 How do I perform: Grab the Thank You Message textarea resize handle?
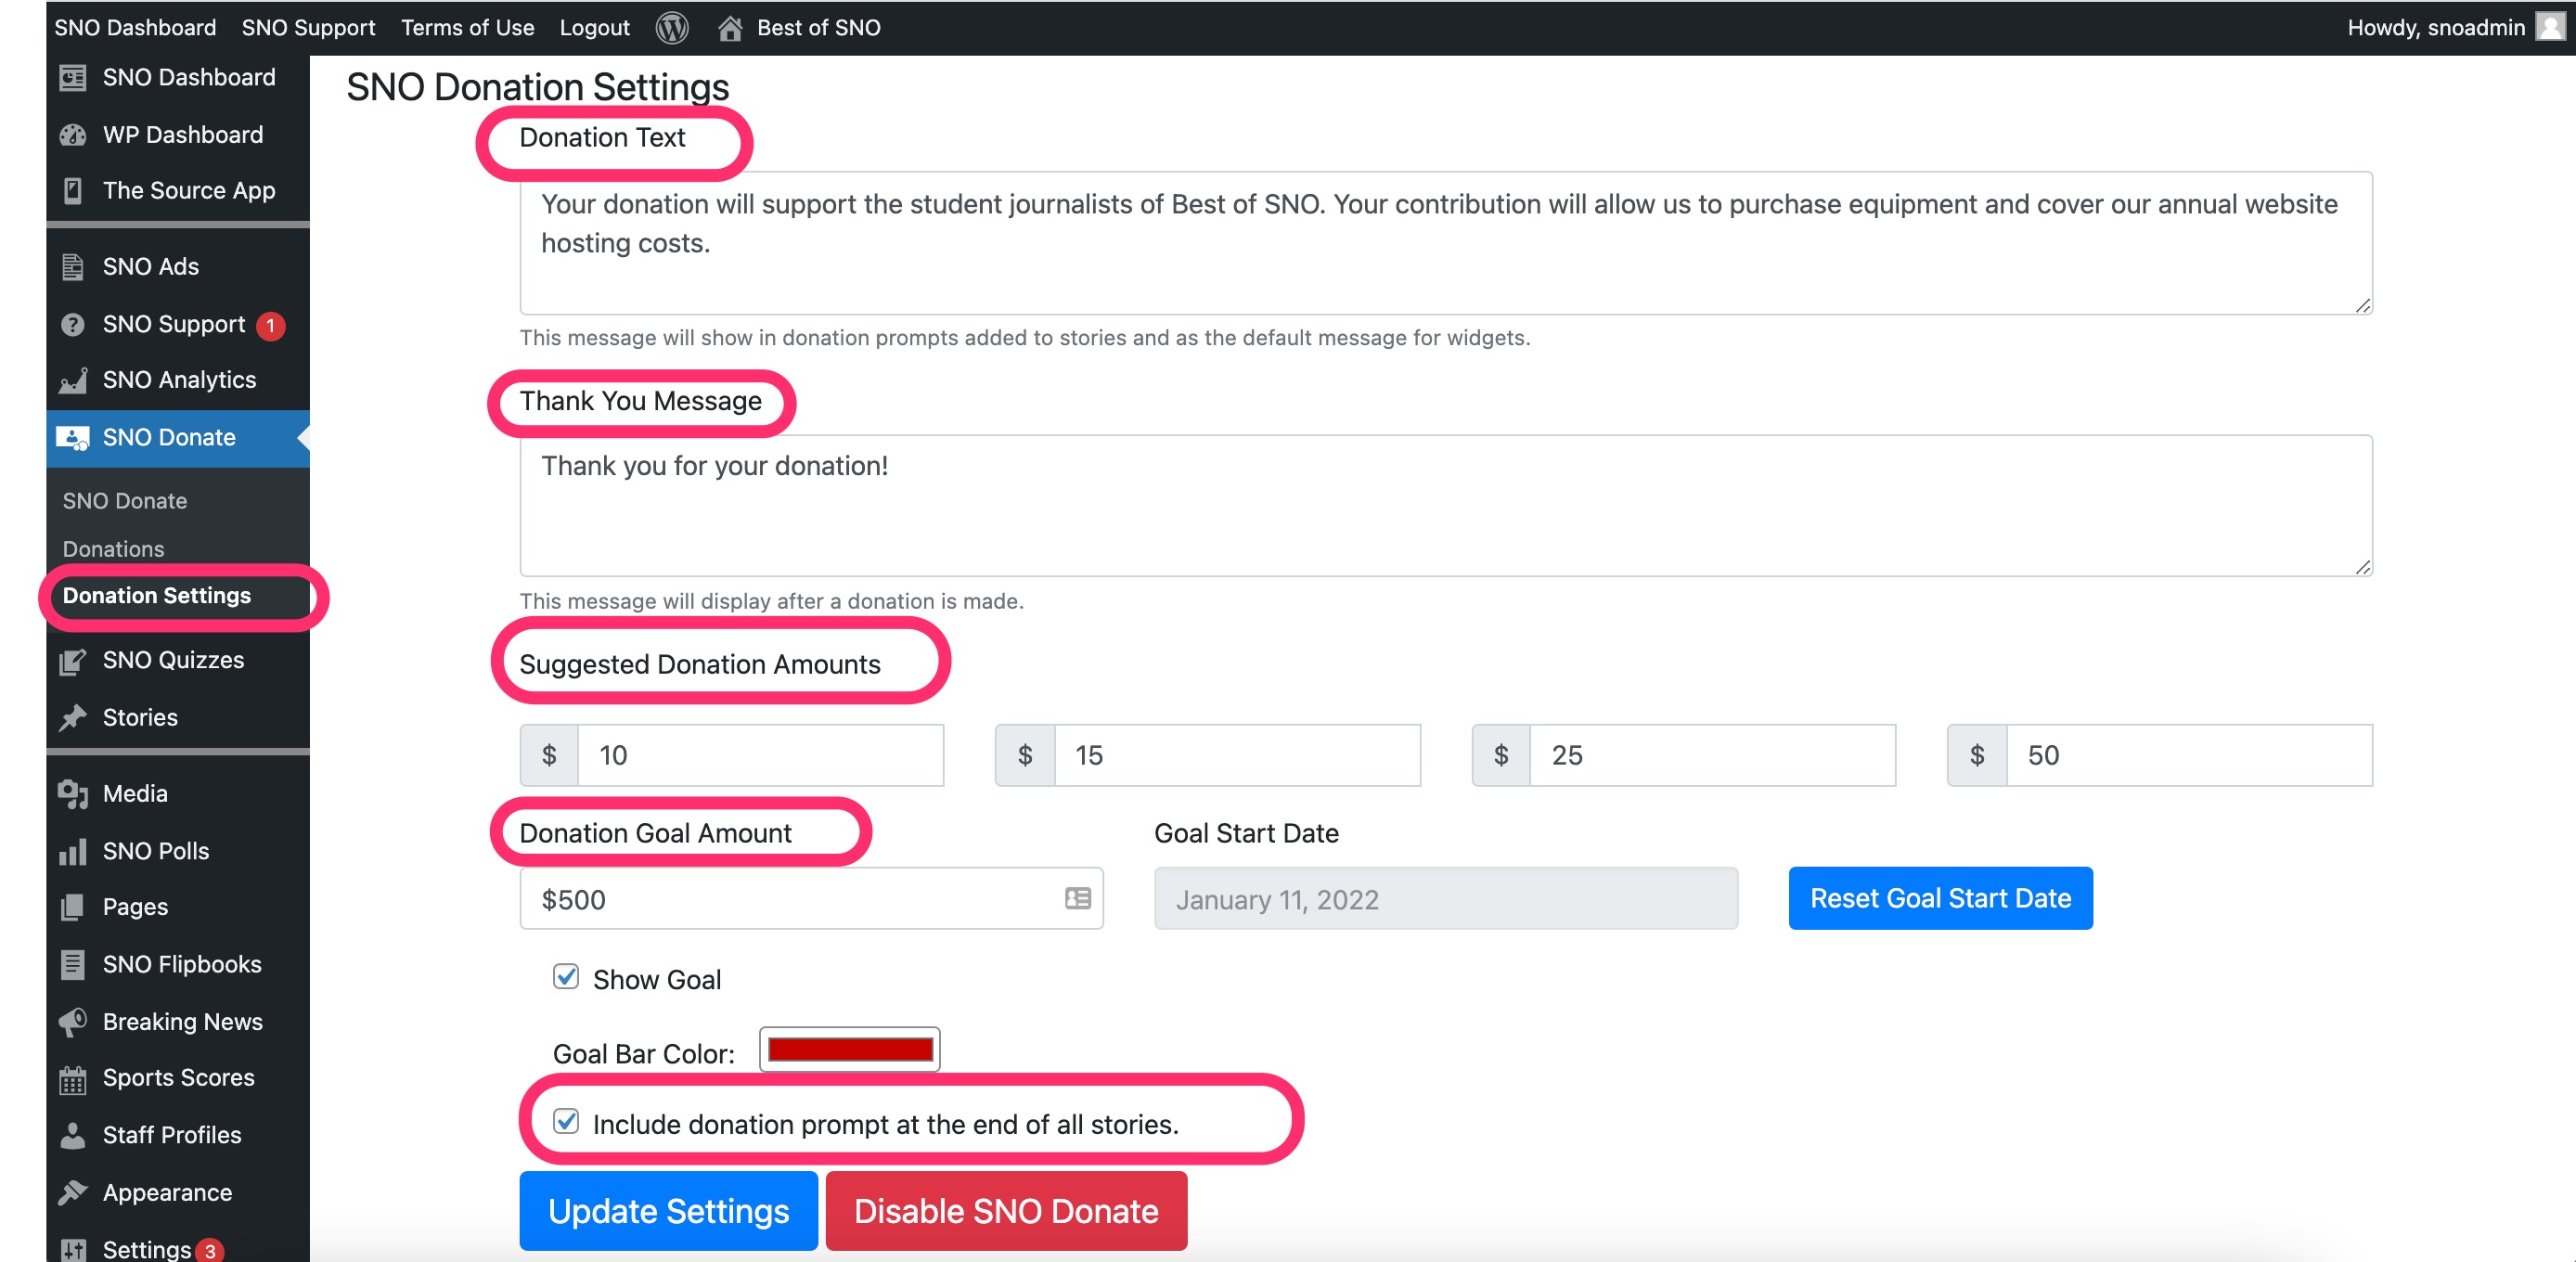click(x=2363, y=568)
